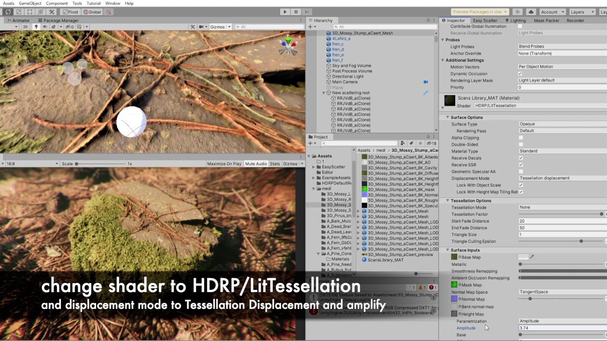Toggle Receive SSR checkbox
The height and width of the screenshot is (341, 607).
coord(521,165)
